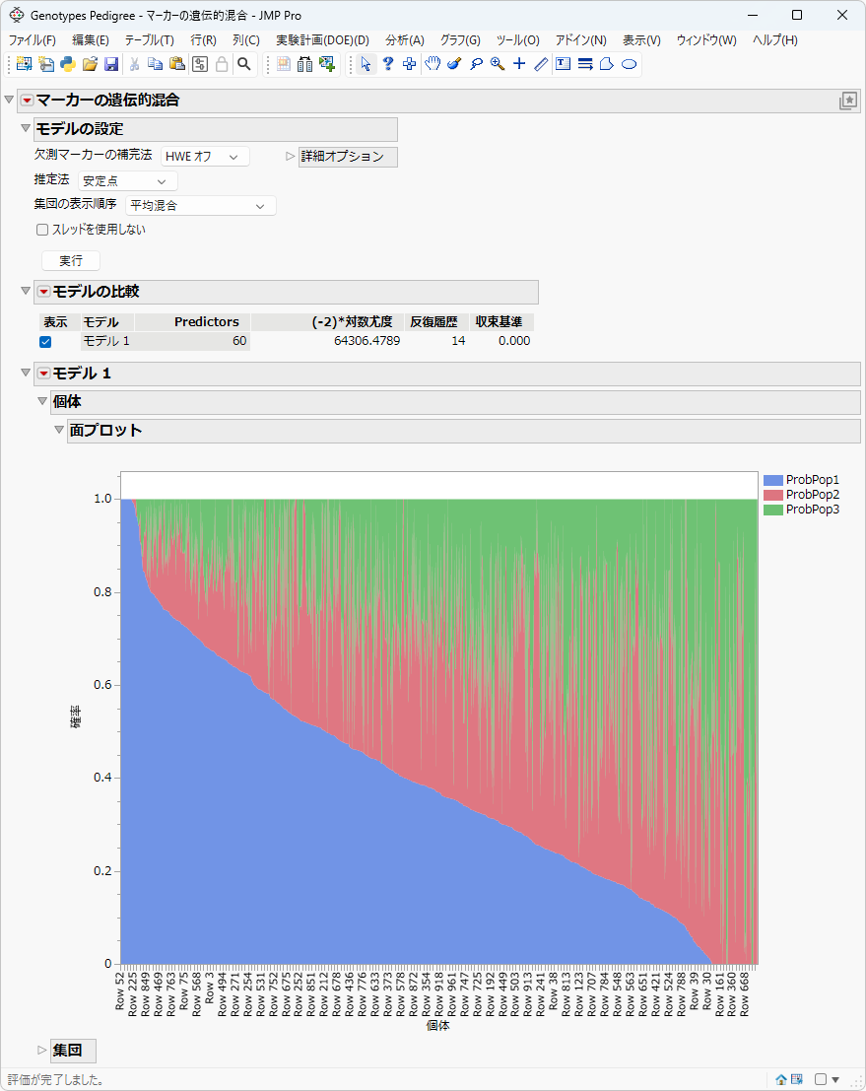Click the 実行 button
The width and height of the screenshot is (866, 1091).
pos(71,261)
